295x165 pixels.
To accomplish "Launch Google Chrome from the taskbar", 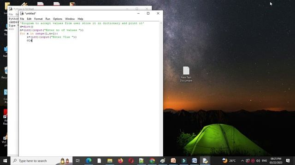I will point(152,161).
